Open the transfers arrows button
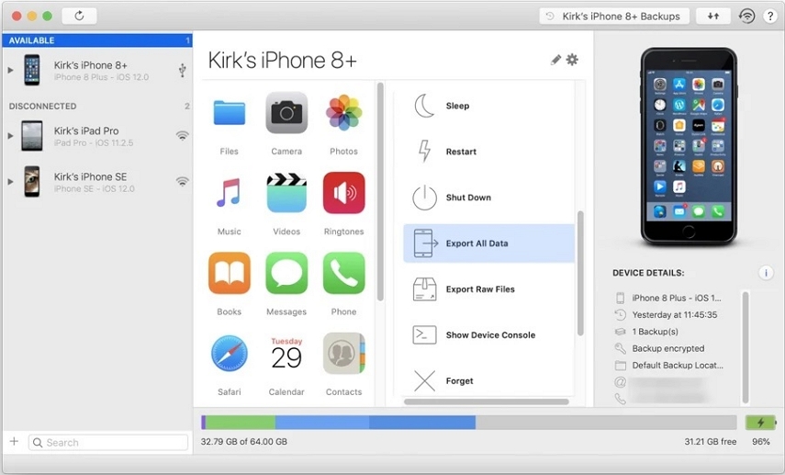This screenshot has height=475, width=785. (x=713, y=16)
